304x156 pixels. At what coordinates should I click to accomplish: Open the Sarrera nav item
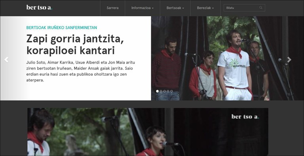[112, 8]
